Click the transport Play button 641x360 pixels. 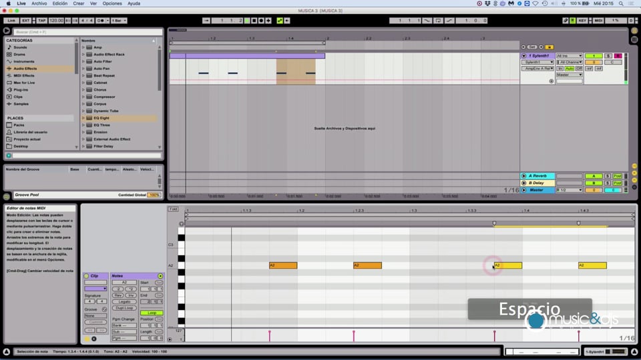247,21
